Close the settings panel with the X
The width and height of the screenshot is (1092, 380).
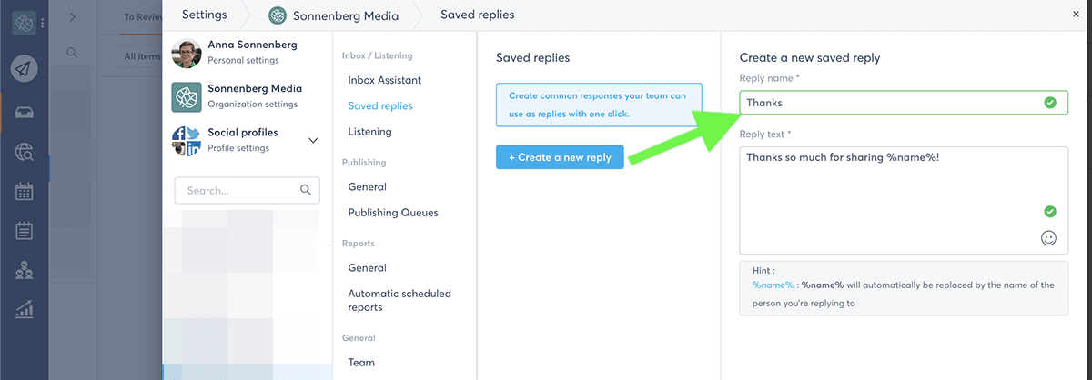(1077, 14)
